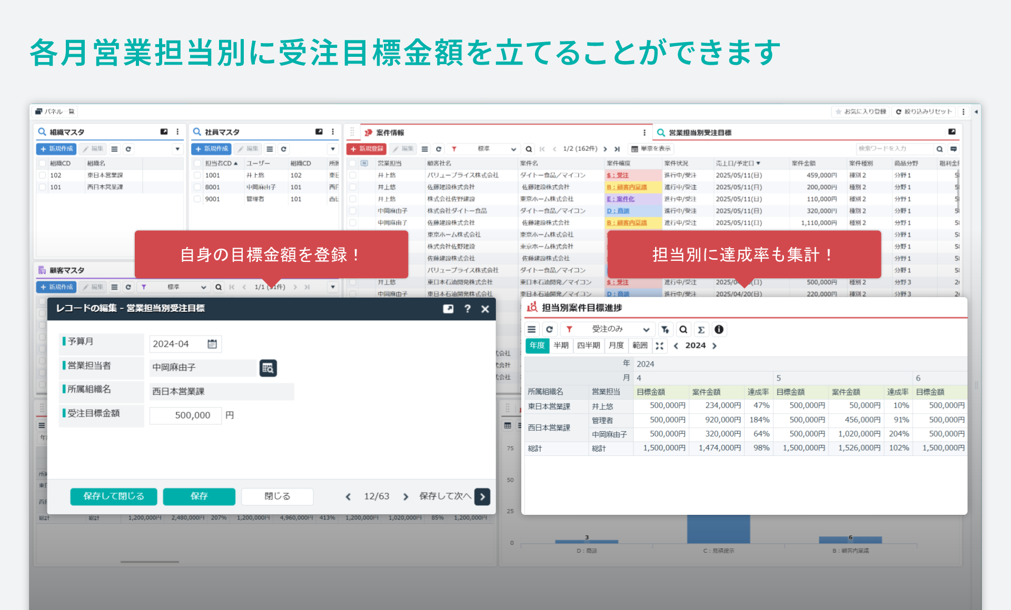Screen dimensions: 1011x610
Task: Open the calendar picker for 予算月
Action: click(x=212, y=343)
